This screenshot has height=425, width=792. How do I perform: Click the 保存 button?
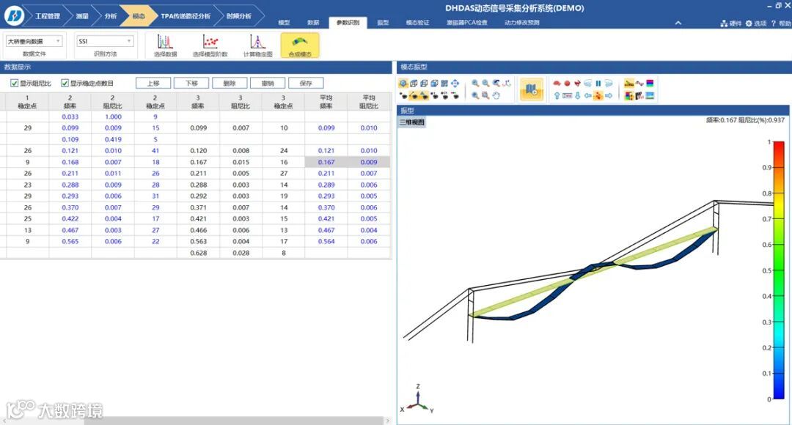[306, 84]
